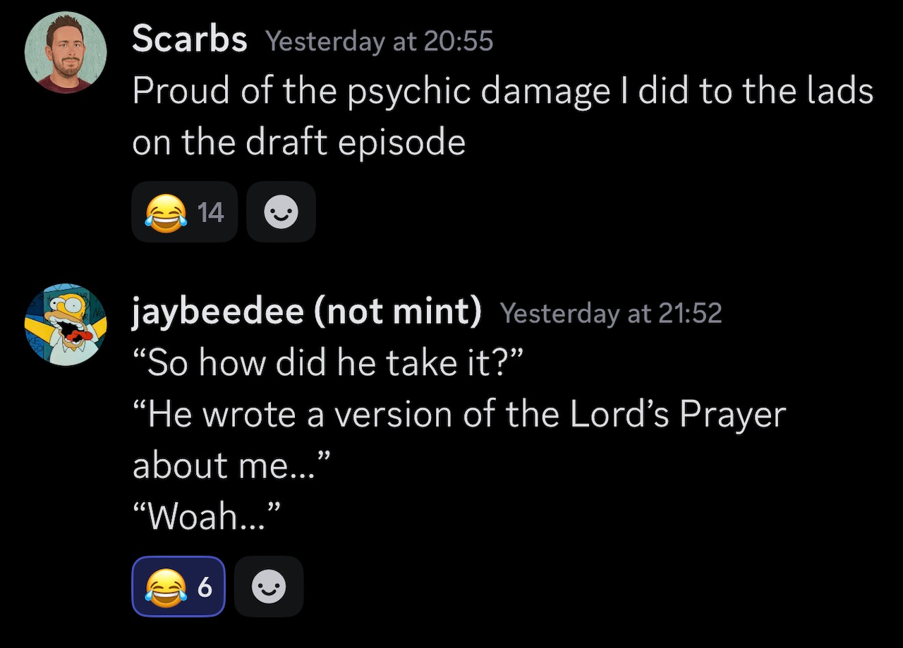Add the laughing reaction to Scarbs' message
This screenshot has height=648, width=903.
(x=184, y=212)
